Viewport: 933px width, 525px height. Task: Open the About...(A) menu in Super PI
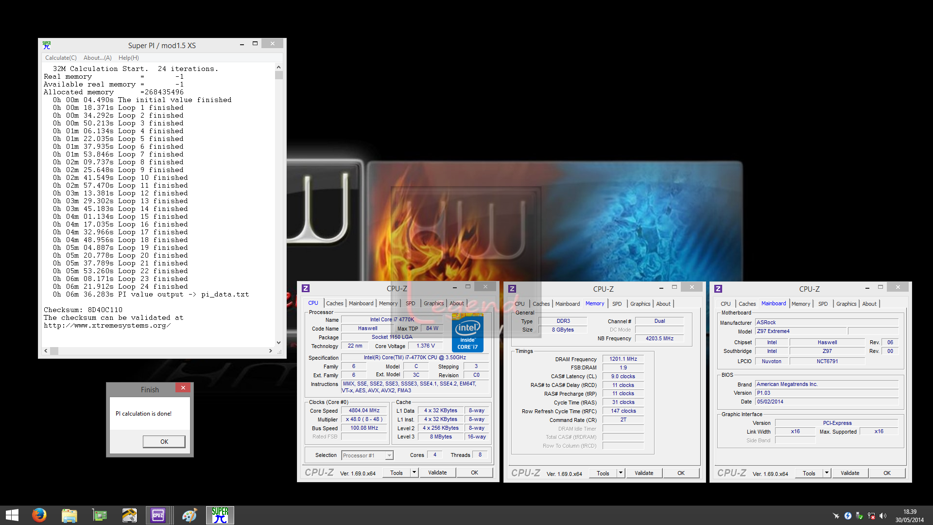pos(98,57)
